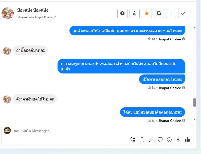Open the shopping bag products icon
Image resolution: width=201 pixels, height=154 pixels.
(142, 140)
